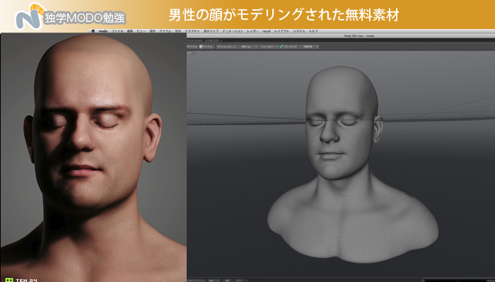Add a new layout tab with plus
This screenshot has width=495, height=282.
[x=221, y=41]
